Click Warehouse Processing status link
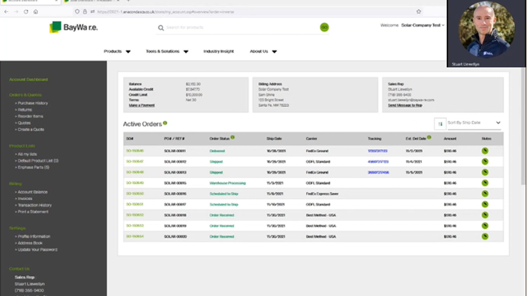This screenshot has width=527, height=296. coord(228,183)
